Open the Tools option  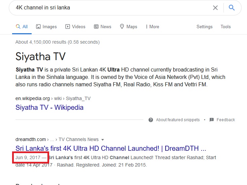click(x=225, y=27)
